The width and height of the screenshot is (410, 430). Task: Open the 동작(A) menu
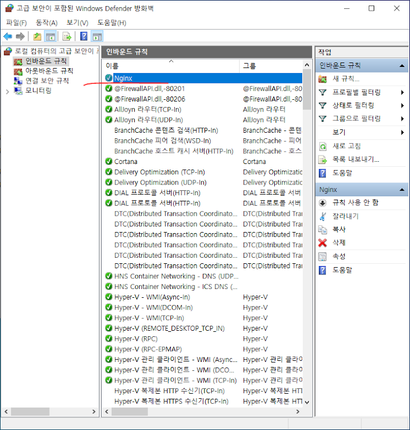pos(47,23)
